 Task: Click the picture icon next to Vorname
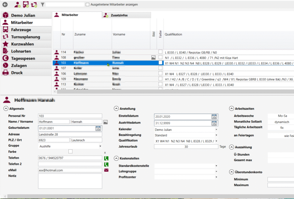tap(106, 122)
